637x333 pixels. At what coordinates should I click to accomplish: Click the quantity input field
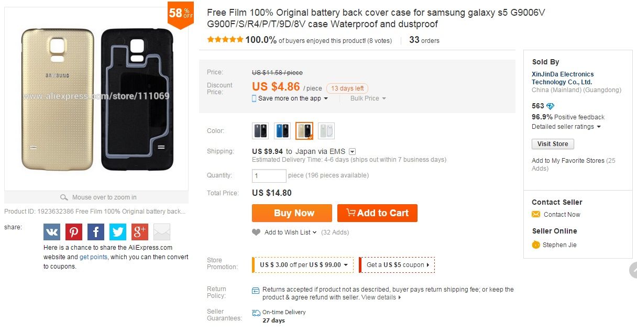[269, 176]
